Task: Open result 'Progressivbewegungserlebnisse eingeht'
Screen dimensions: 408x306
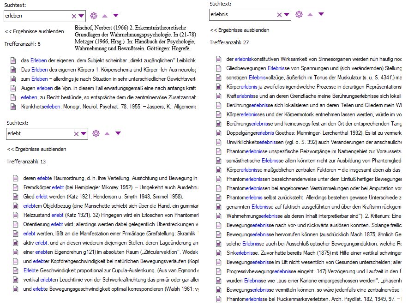Action: coord(314,271)
